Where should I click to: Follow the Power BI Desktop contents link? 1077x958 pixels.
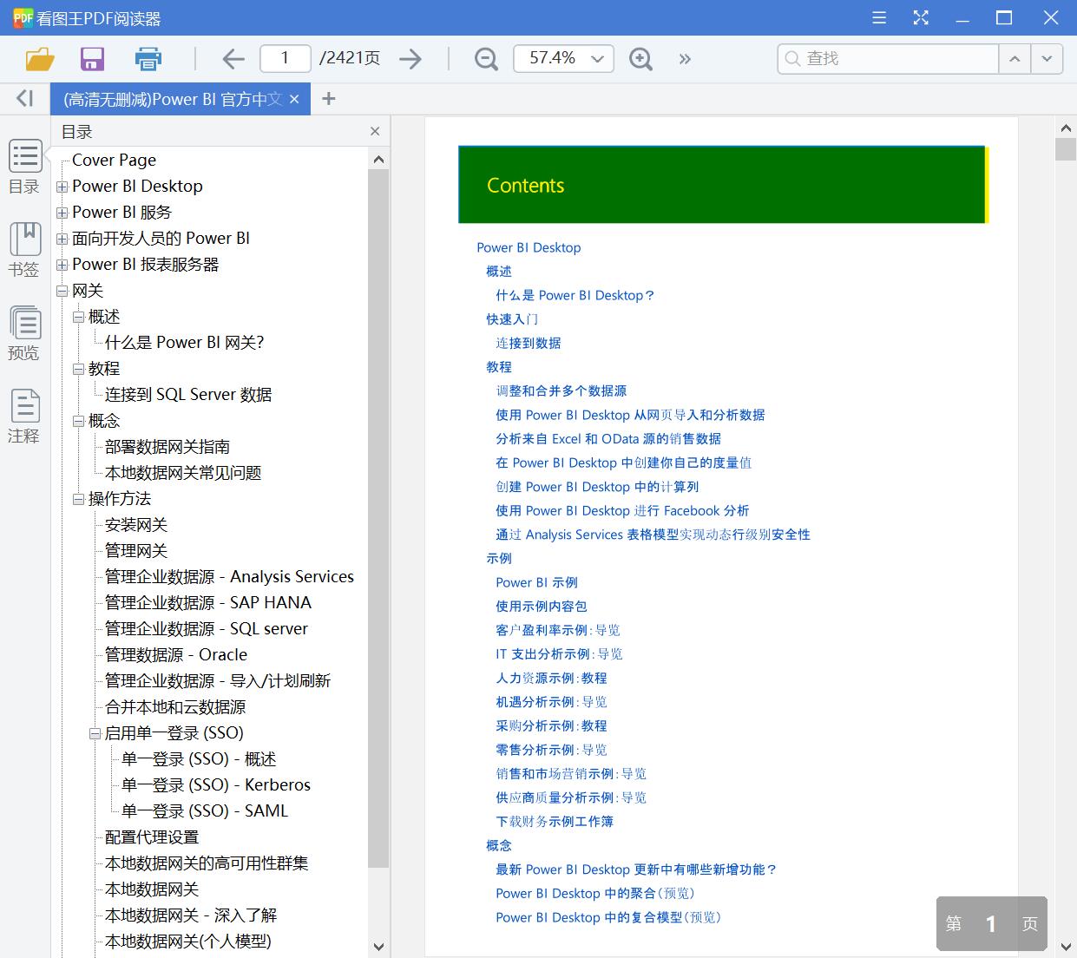click(x=529, y=247)
